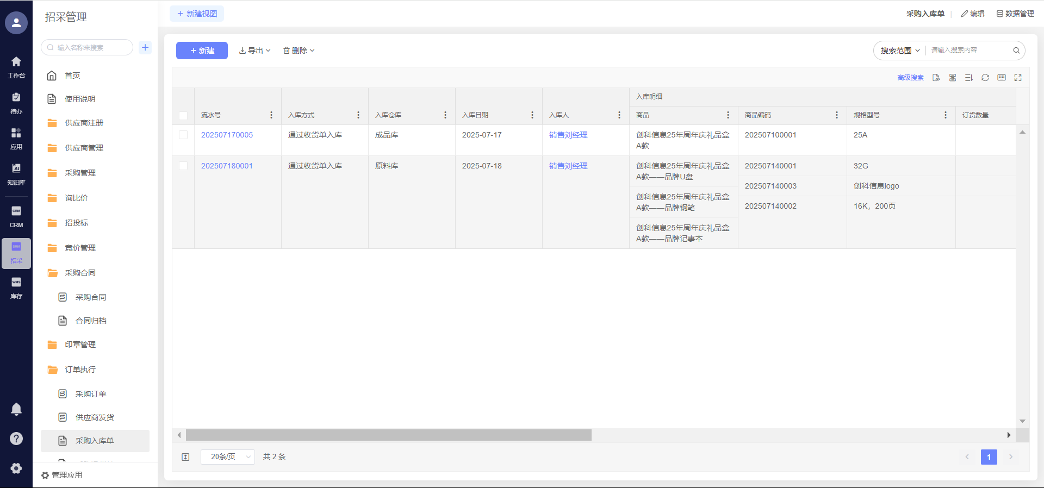Click the fullscreen expand icon
The image size is (1044, 488).
click(x=1018, y=78)
